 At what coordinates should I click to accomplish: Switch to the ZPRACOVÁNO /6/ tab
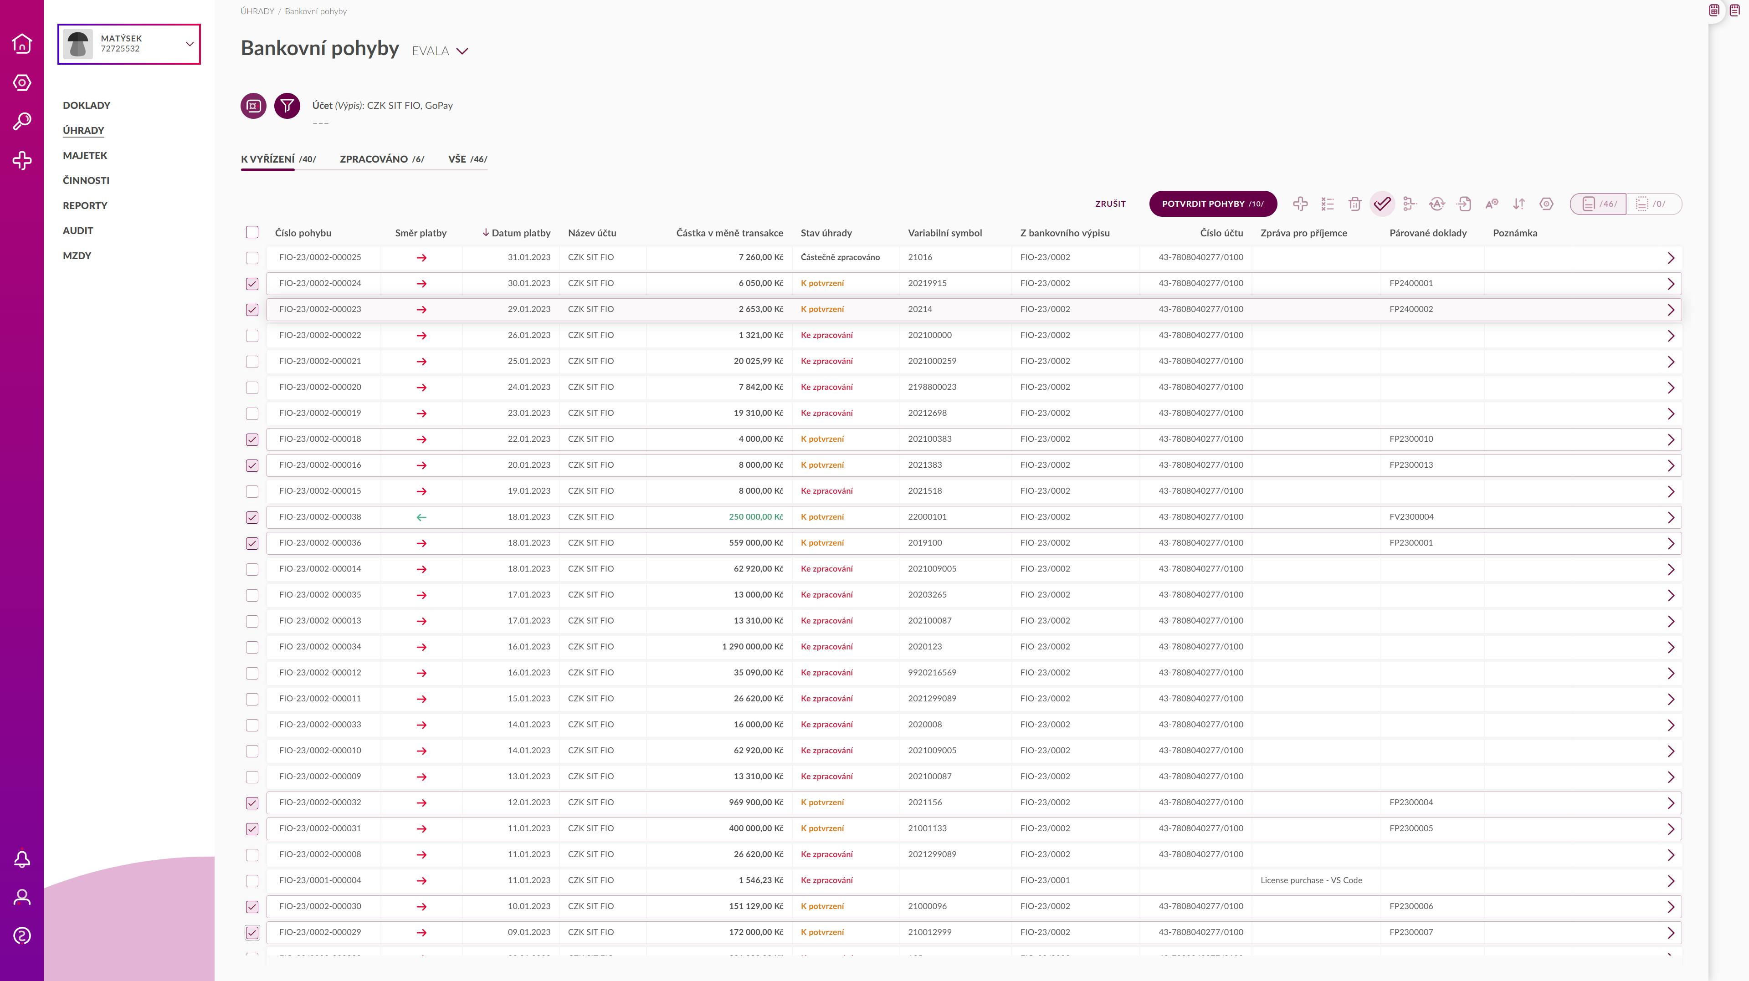click(x=382, y=159)
